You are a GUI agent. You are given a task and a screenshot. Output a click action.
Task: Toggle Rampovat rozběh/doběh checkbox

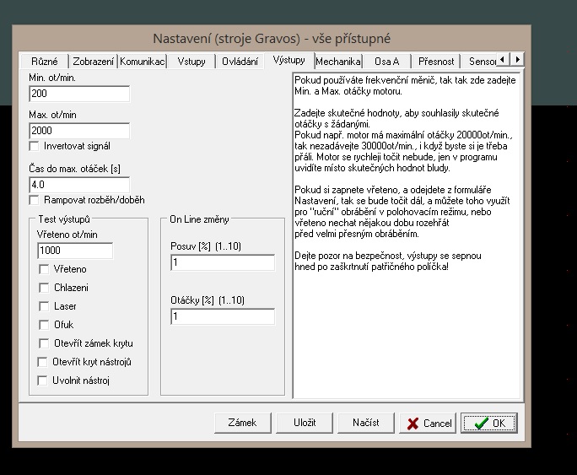[x=35, y=200]
